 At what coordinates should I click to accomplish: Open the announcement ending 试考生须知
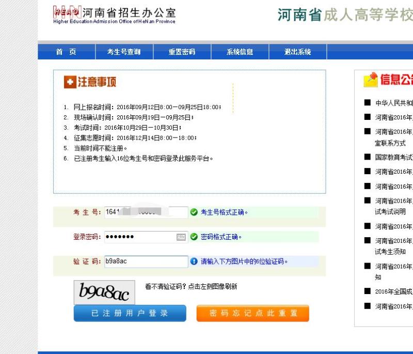pyautogui.click(x=394, y=246)
